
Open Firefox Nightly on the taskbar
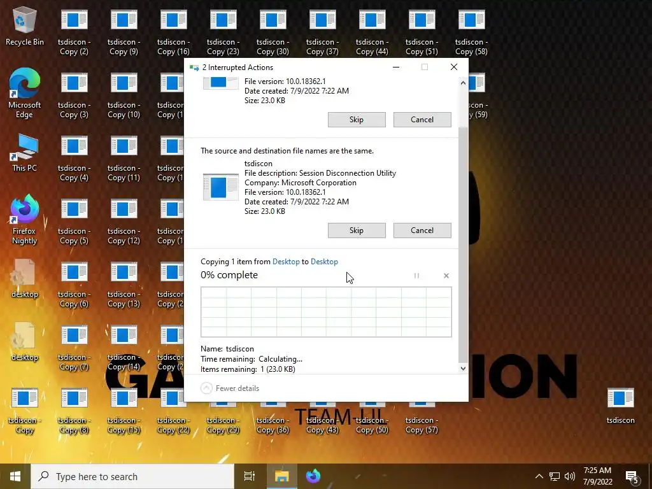(313, 476)
